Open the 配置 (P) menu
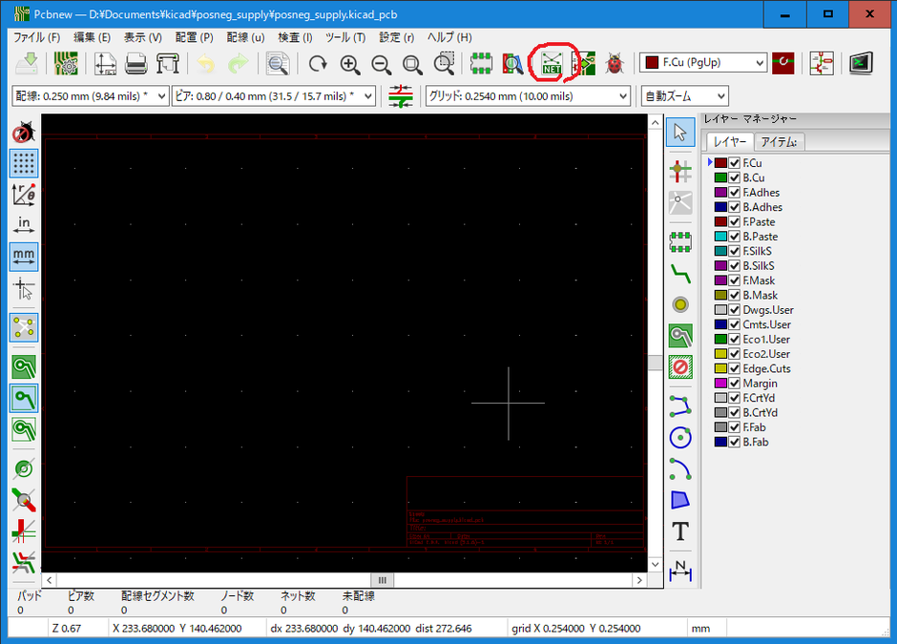The width and height of the screenshot is (897, 644). tap(195, 38)
